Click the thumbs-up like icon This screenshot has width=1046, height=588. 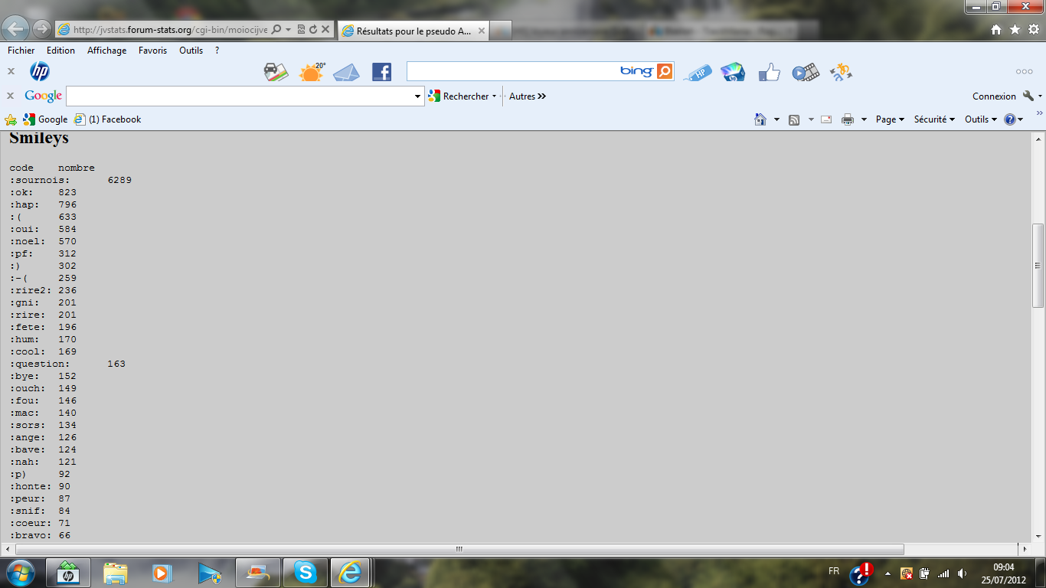769,73
